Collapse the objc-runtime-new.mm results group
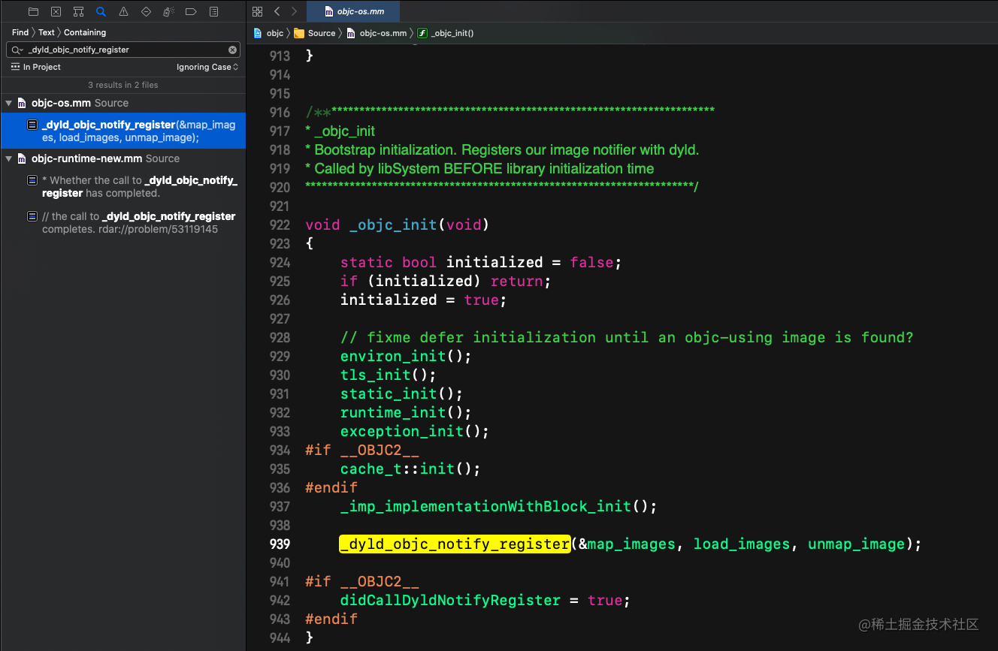Screen dimensions: 998x651 [x=8, y=158]
